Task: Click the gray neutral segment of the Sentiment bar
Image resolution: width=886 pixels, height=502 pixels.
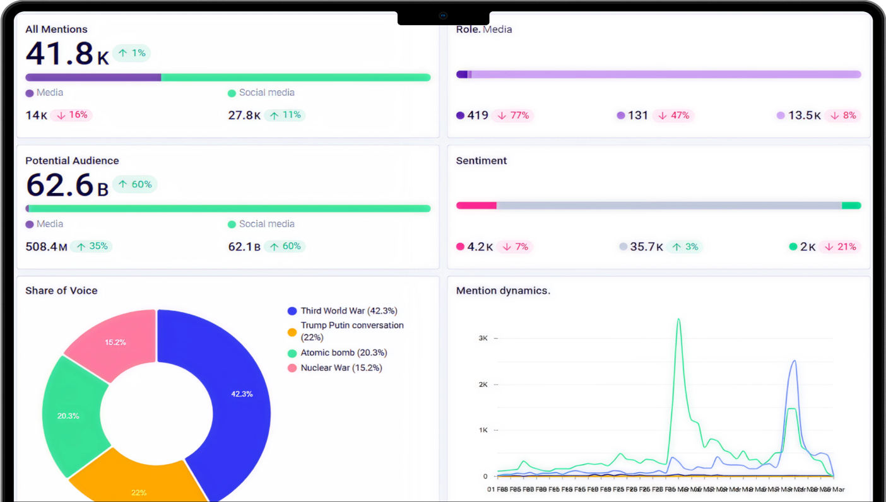Action: point(669,206)
